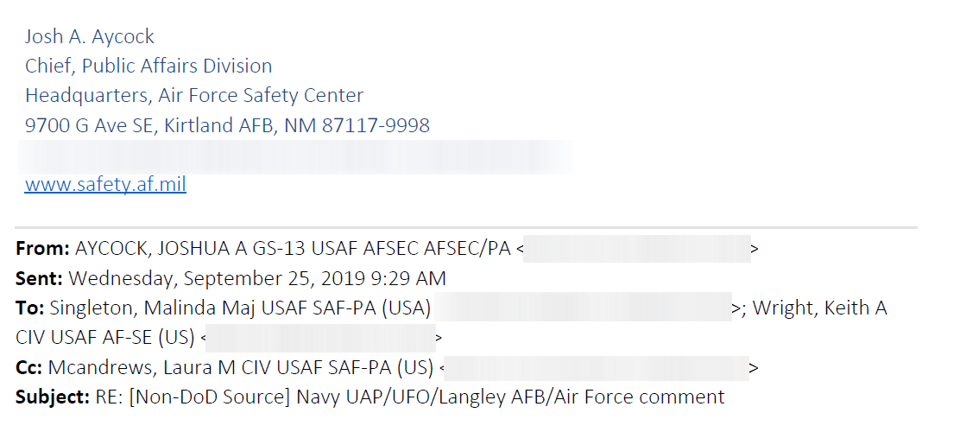Click the Wednesday, September 25, 2019 date
Screen dimensions: 979x432
(257, 278)
